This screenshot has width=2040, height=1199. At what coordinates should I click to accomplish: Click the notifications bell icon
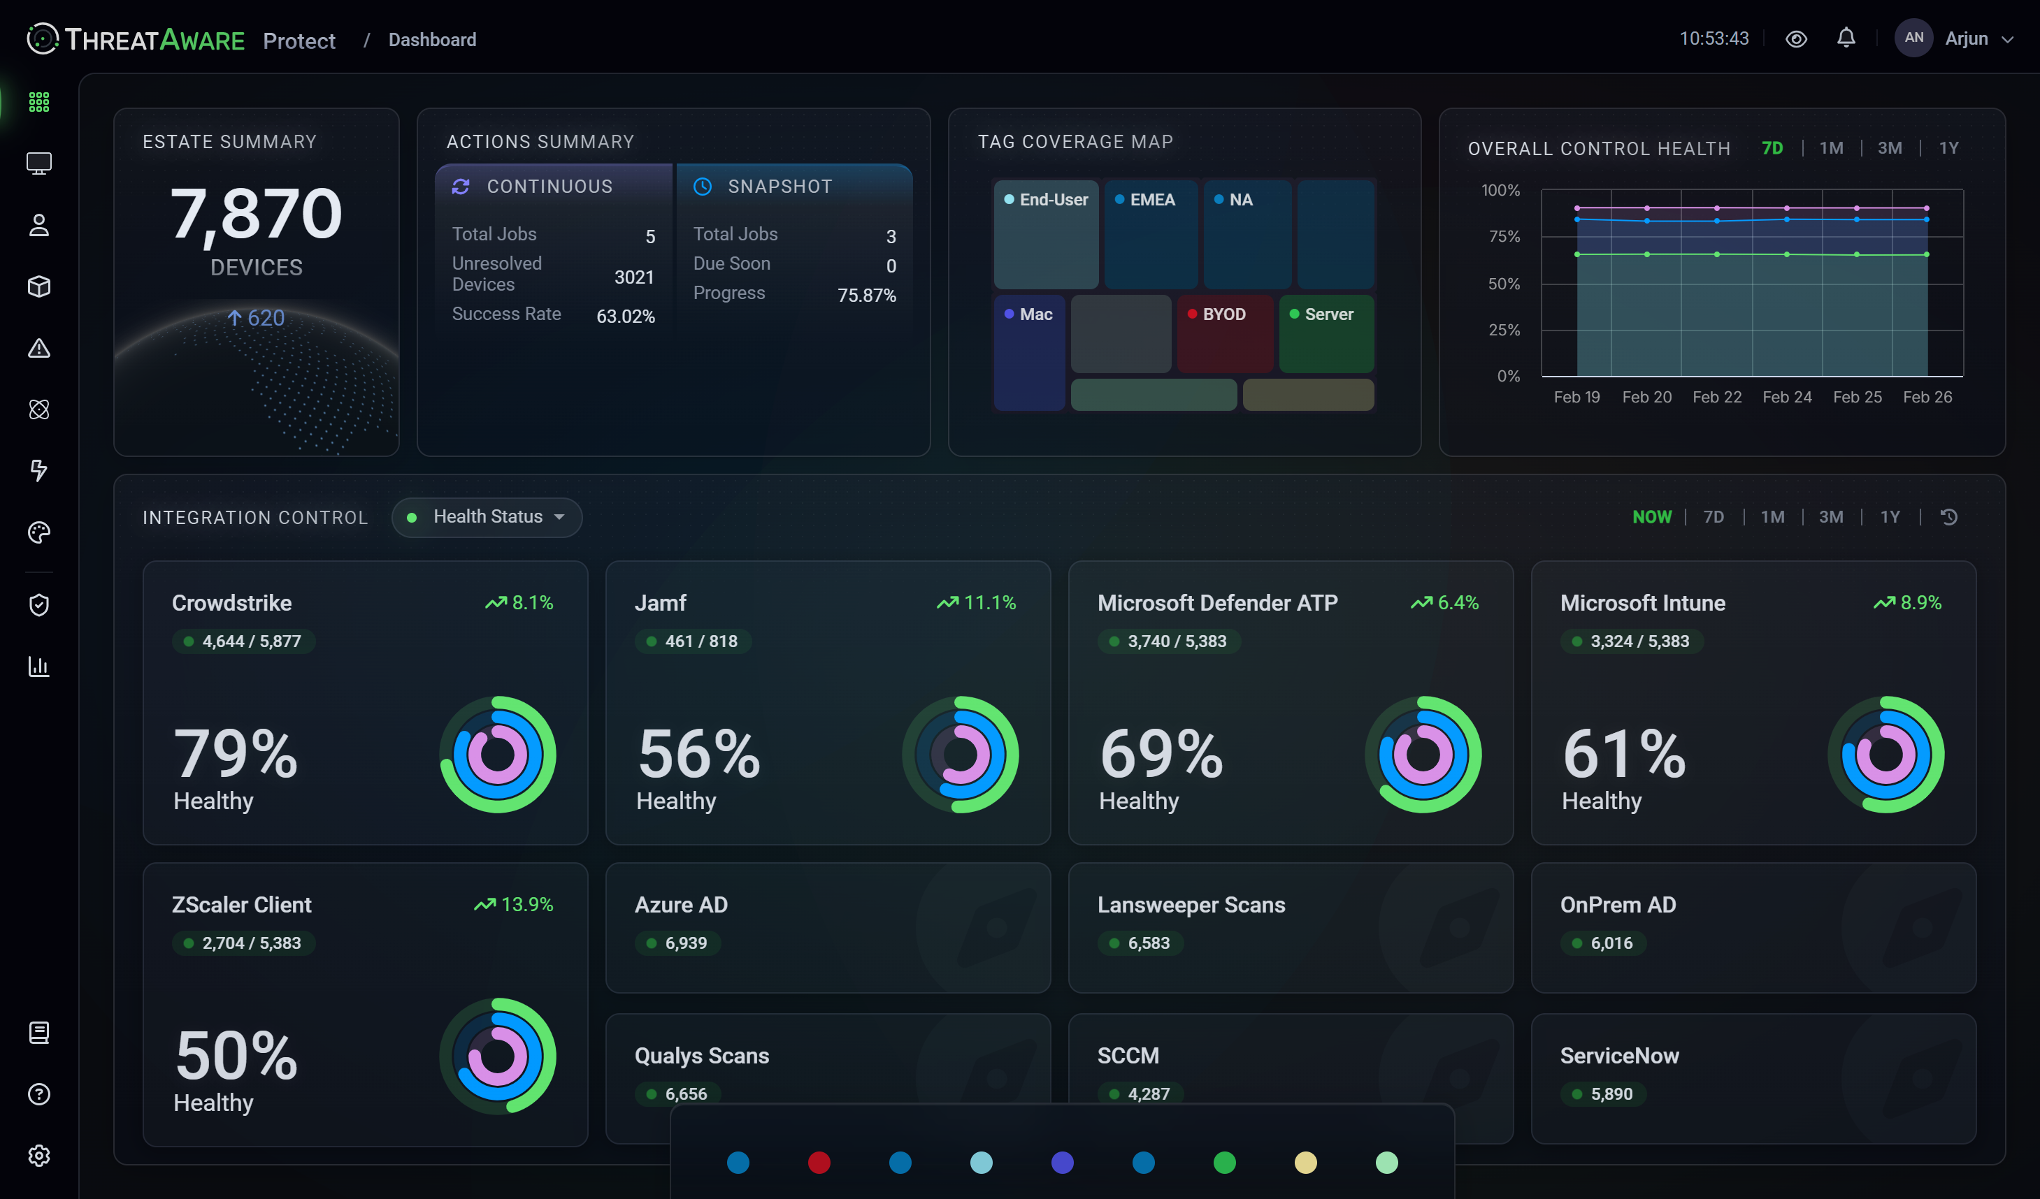tap(1846, 38)
